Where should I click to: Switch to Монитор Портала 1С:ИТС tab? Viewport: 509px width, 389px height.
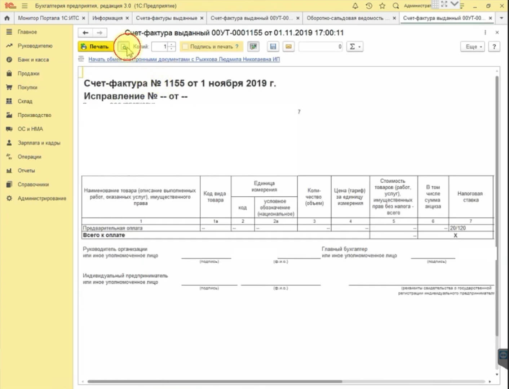48,18
